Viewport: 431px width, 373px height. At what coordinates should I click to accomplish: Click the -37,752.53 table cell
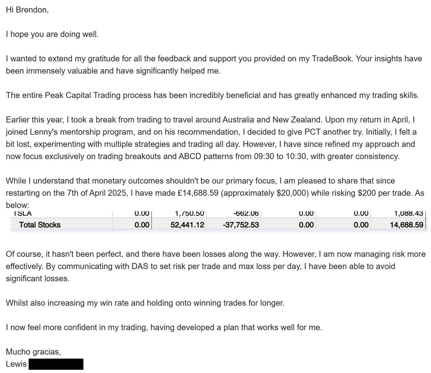click(x=241, y=225)
